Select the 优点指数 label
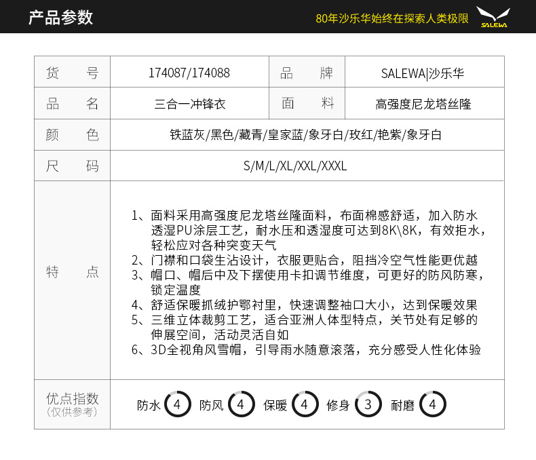This screenshot has height=460, width=536. point(72,398)
